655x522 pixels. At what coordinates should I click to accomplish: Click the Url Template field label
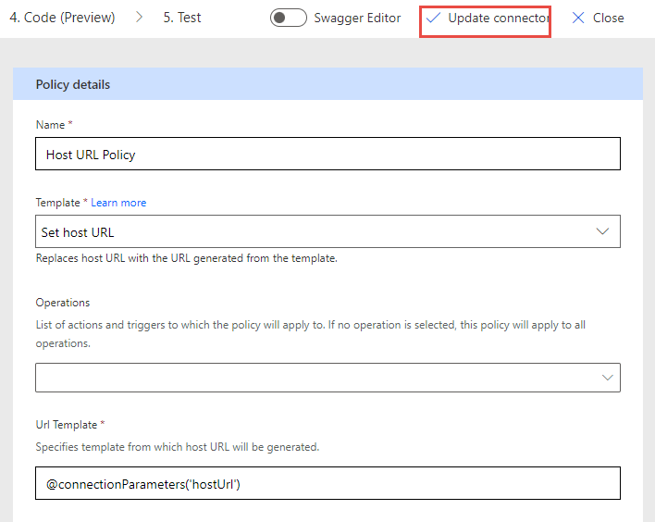67,425
